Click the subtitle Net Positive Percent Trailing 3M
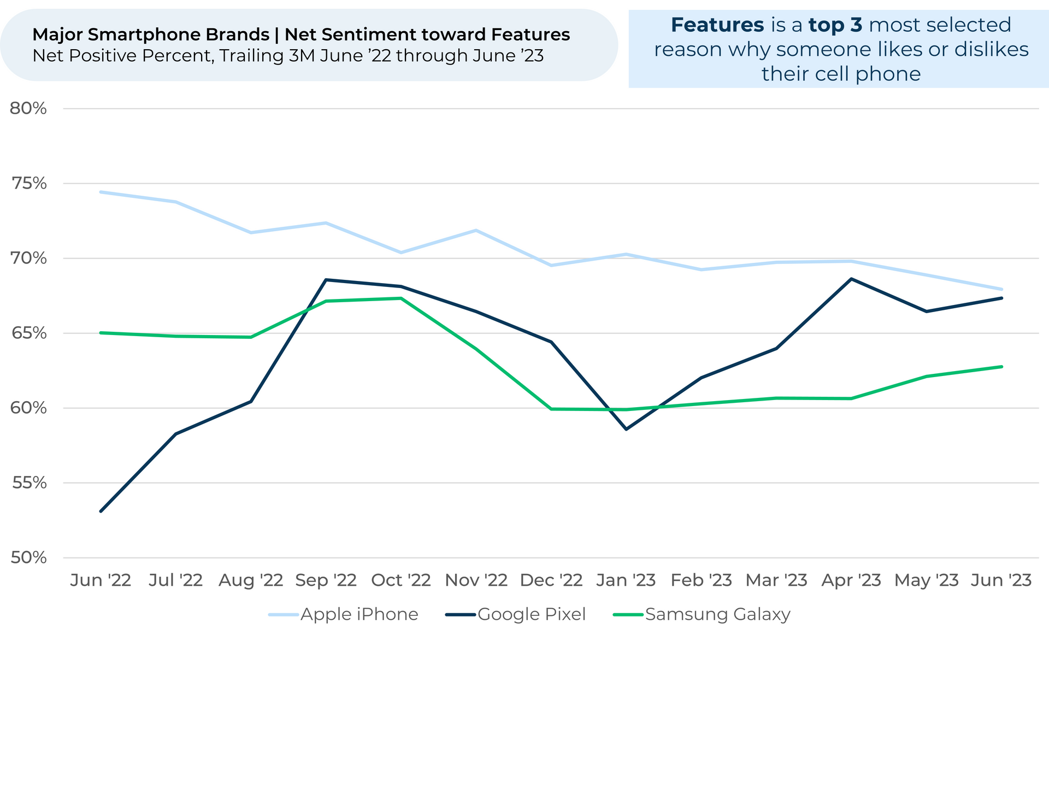The width and height of the screenshot is (1049, 787). pyautogui.click(x=288, y=56)
